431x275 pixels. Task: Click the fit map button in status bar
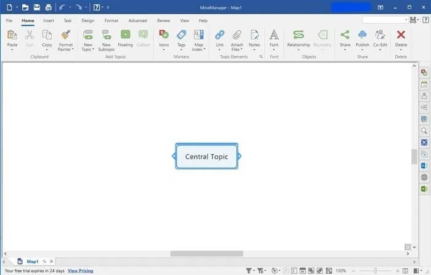pos(405,271)
